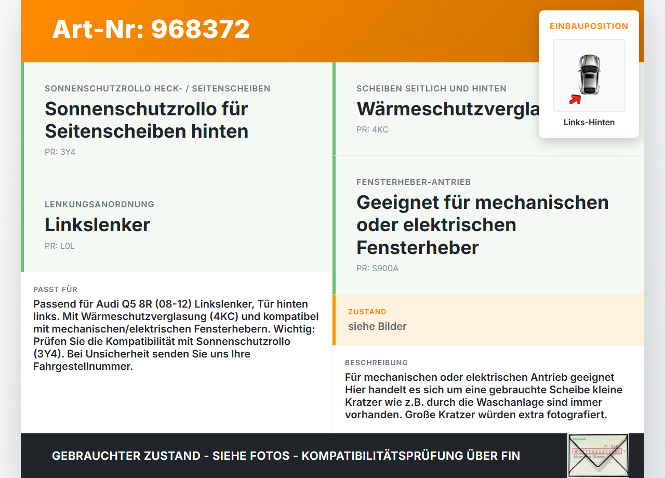Image resolution: width=665 pixels, height=478 pixels.
Task: Open the SONNENSCHUTZROLLO HECK- / SEITENSCHEIBEN header
Action: pos(157,88)
